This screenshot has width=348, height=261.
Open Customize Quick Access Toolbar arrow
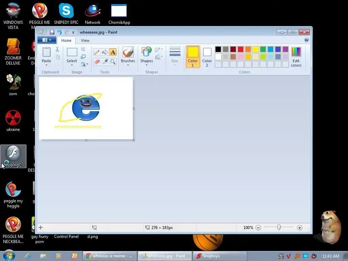pyautogui.click(x=73, y=32)
